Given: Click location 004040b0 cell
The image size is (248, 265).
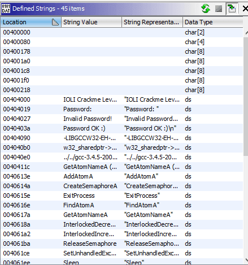Looking at the screenshot, I should tap(16, 147).
